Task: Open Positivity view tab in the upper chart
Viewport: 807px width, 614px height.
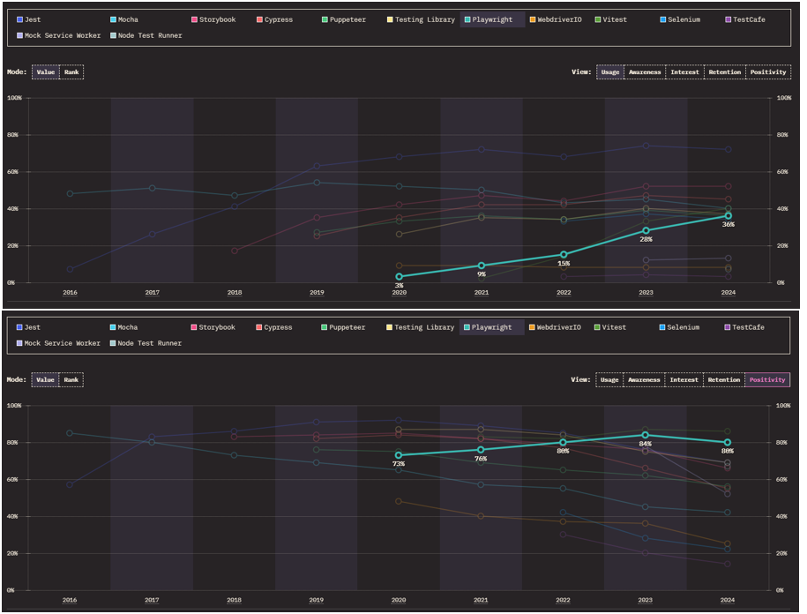Action: point(768,72)
